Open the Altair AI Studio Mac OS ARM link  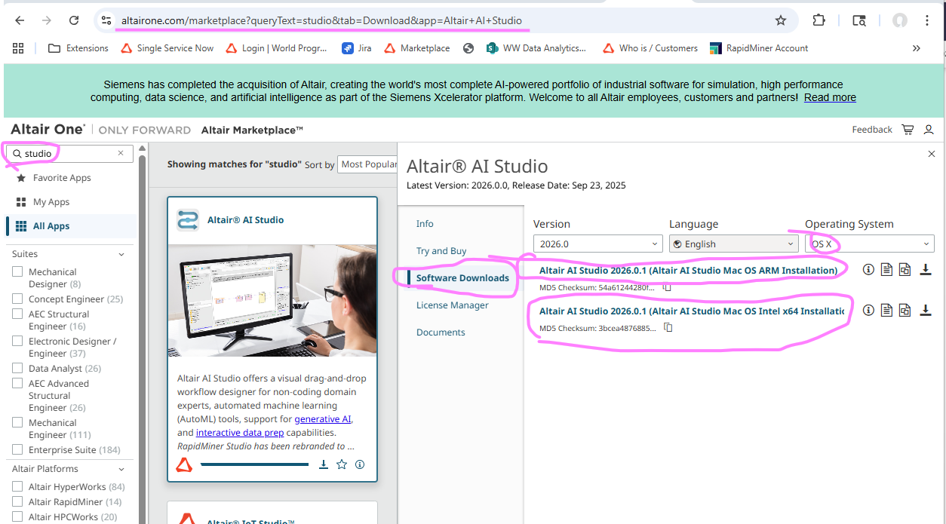[x=688, y=270]
